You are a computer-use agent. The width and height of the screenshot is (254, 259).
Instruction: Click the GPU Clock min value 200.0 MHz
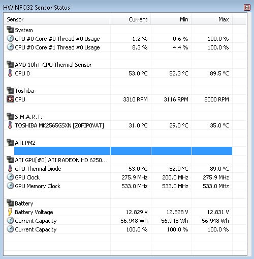pos(175,177)
